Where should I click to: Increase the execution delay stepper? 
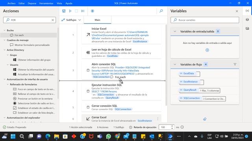[x=172, y=126]
